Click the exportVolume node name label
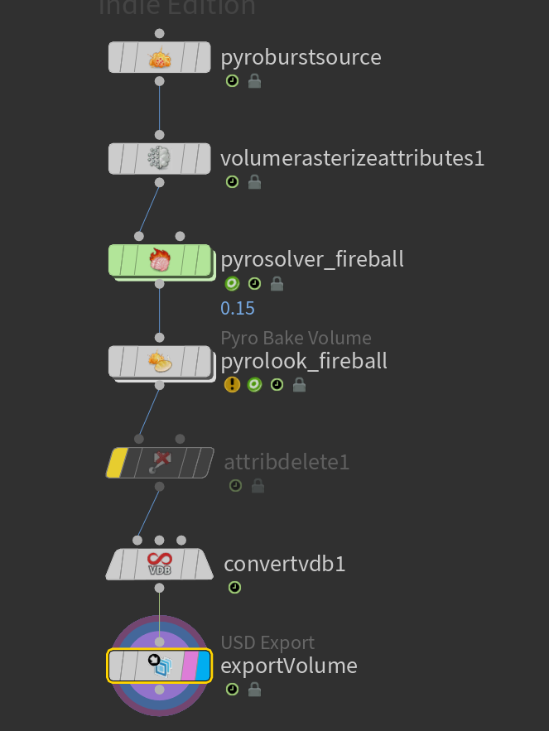The height and width of the screenshot is (731, 549). [289, 666]
